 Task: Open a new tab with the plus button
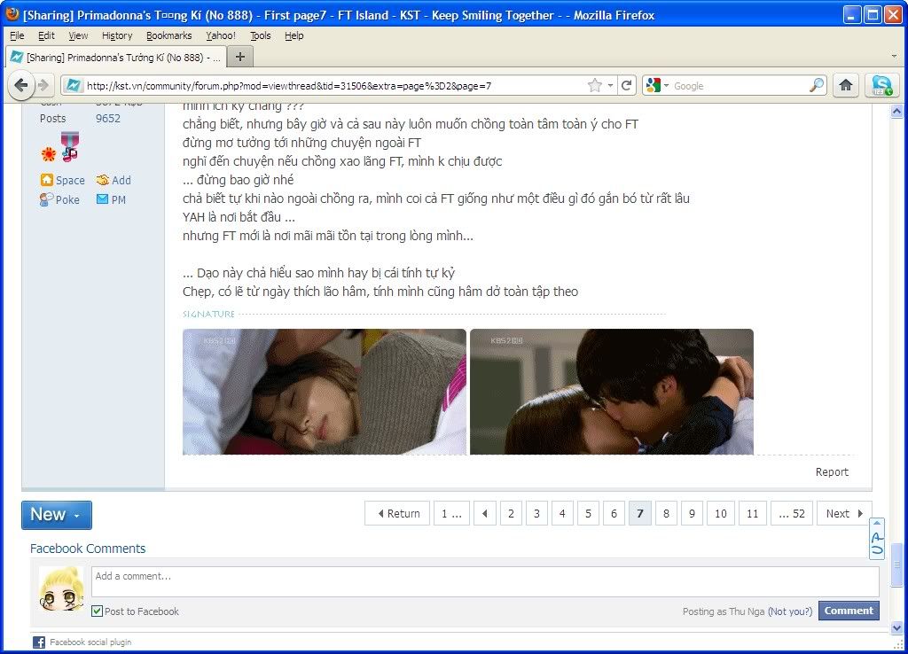pos(239,57)
